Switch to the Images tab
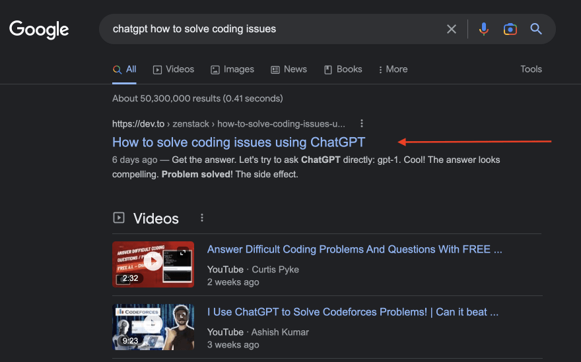 [232, 69]
